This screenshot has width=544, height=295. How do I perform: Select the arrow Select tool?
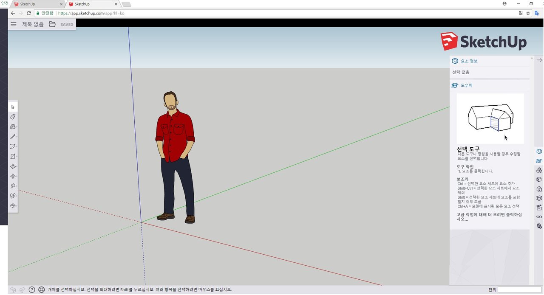click(x=13, y=107)
